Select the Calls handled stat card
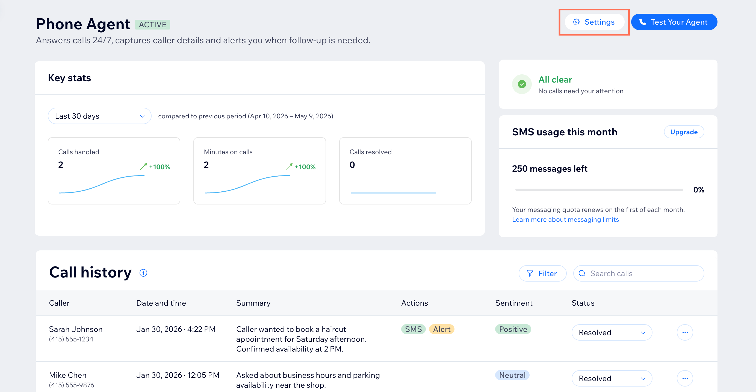This screenshot has width=756, height=392. [x=114, y=171]
